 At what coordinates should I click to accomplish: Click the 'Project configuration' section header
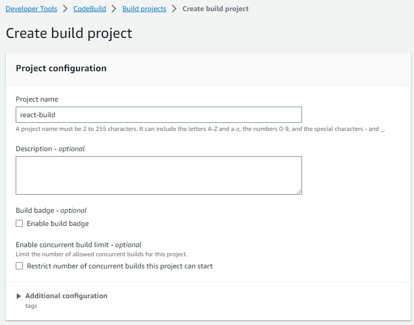(x=61, y=68)
